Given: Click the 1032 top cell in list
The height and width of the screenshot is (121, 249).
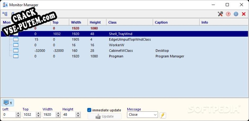Looking at the screenshot, I should pos(57,34).
